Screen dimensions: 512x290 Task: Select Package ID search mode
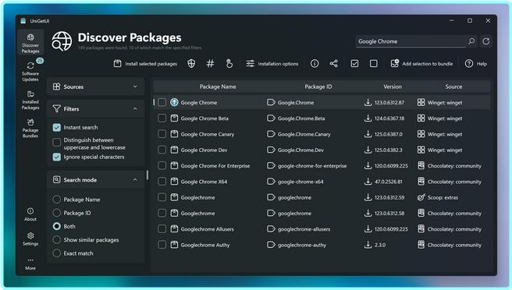[x=57, y=213]
